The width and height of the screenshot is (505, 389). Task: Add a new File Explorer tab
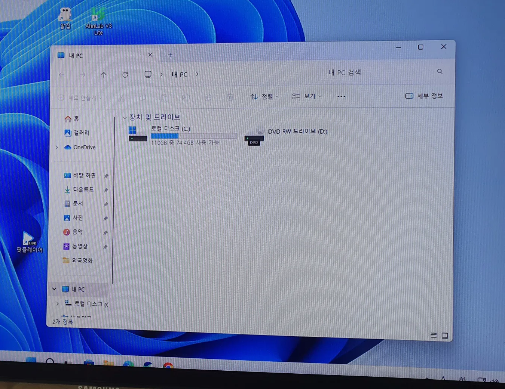pyautogui.click(x=170, y=55)
